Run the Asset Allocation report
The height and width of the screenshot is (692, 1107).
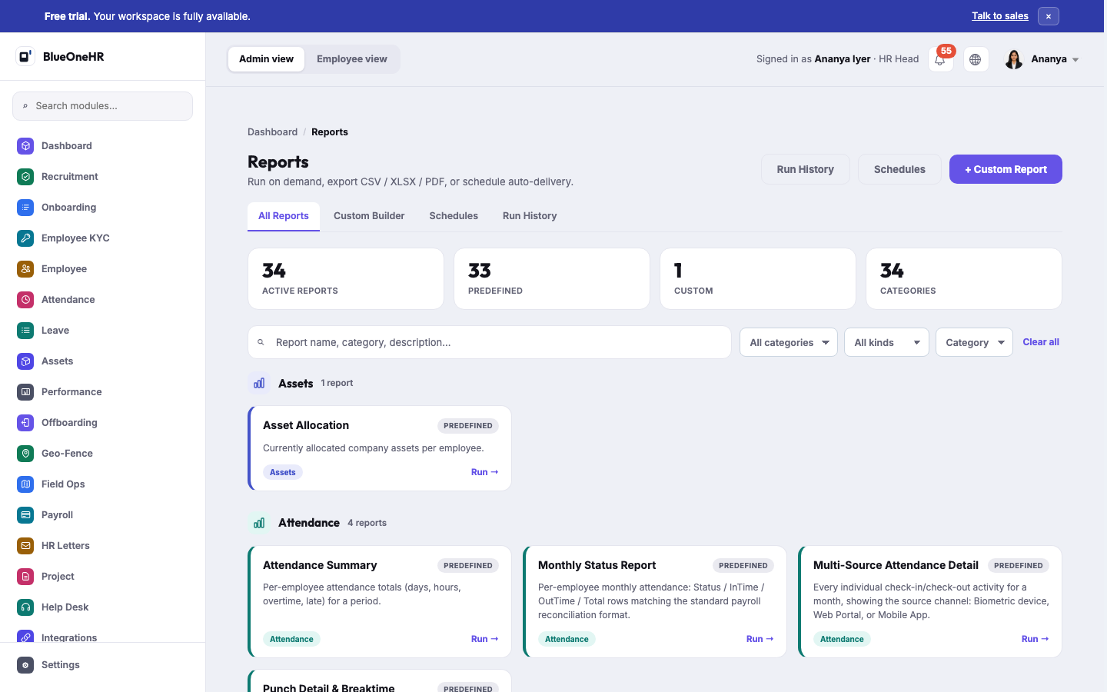484,472
